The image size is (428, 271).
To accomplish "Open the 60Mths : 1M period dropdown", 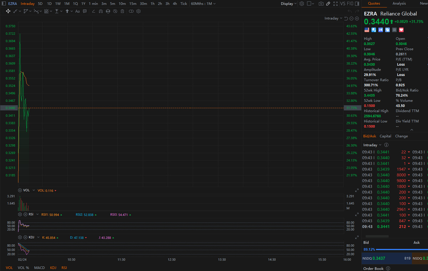I will pos(203,4).
